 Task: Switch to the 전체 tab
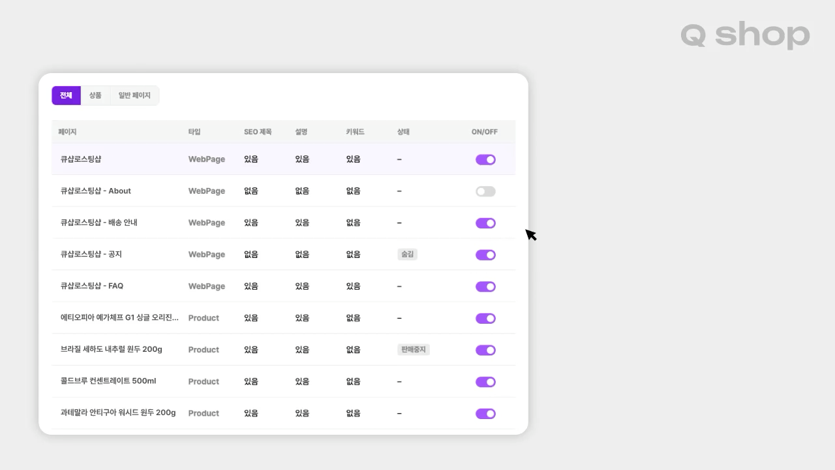[66, 95]
